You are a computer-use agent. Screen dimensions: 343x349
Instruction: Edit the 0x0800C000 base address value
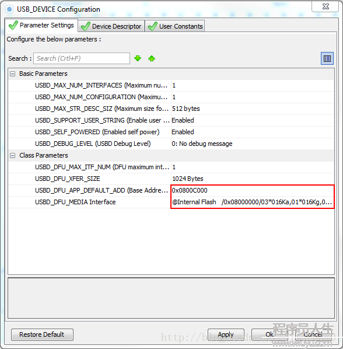pyautogui.click(x=190, y=190)
